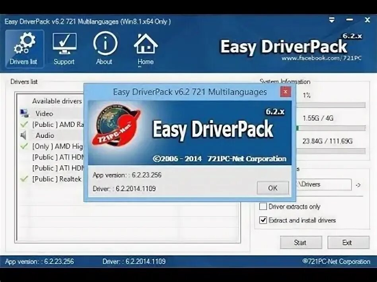Screen dimensions: 377x282
Task: Select the first [Public] ATI HDM row
Action: 58,157
